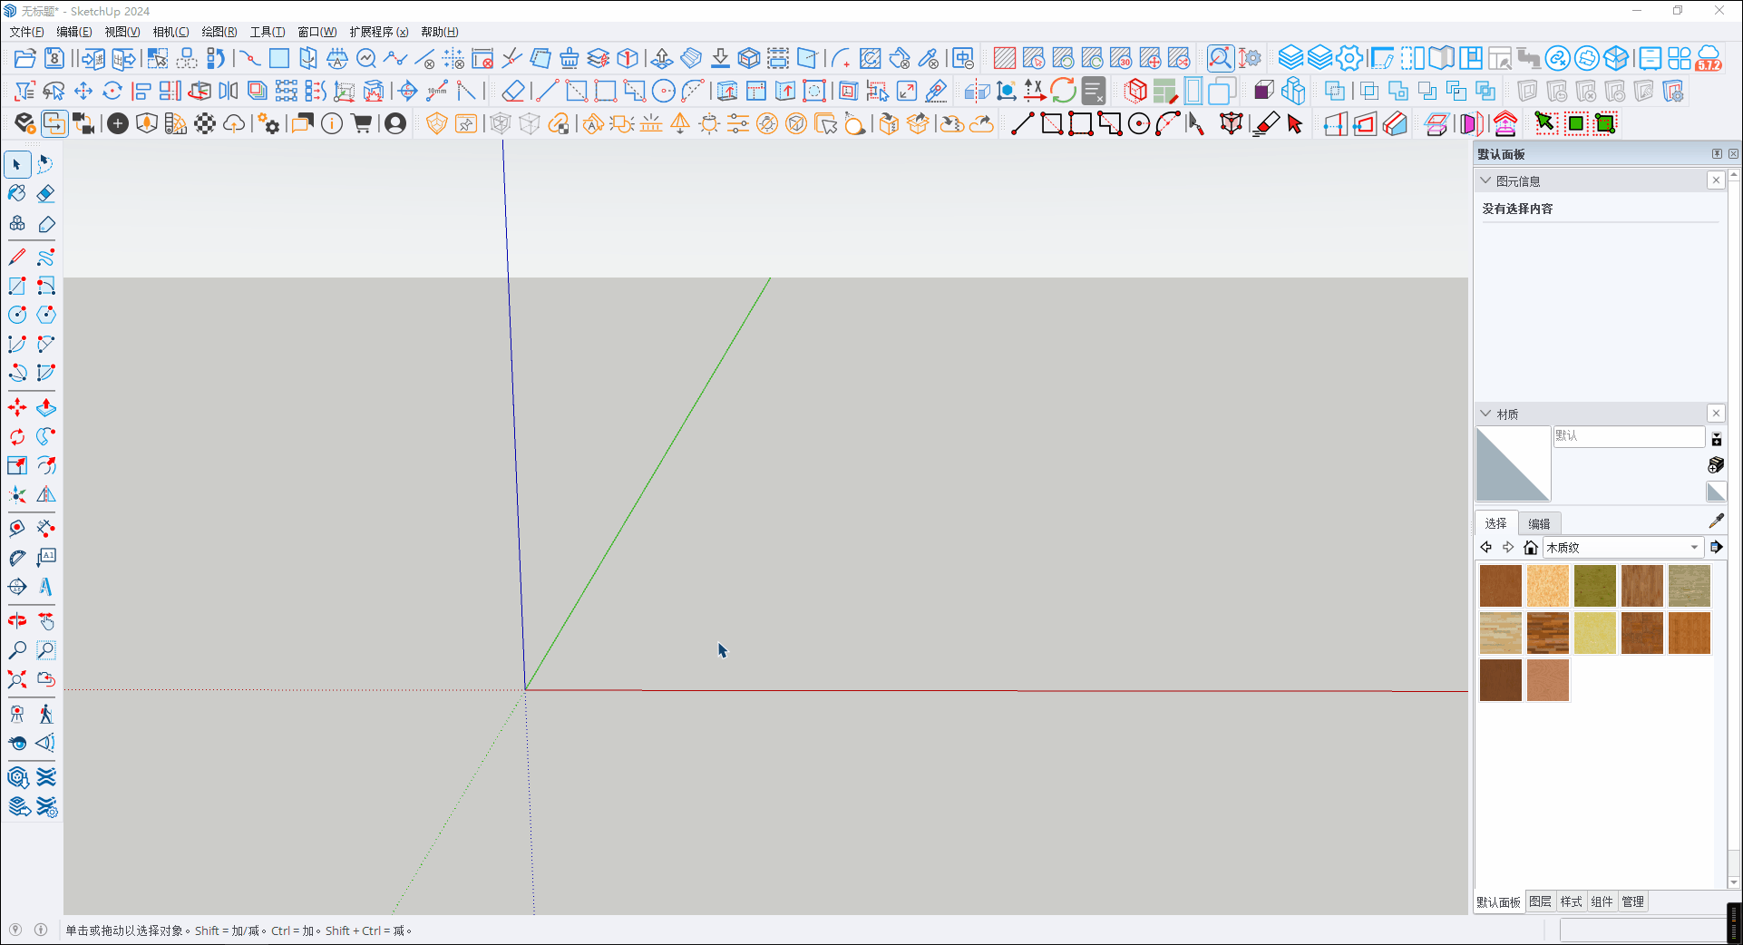Select the last pinkish-brown wood swatch
Screen dimensions: 1743x945
(x=1548, y=680)
